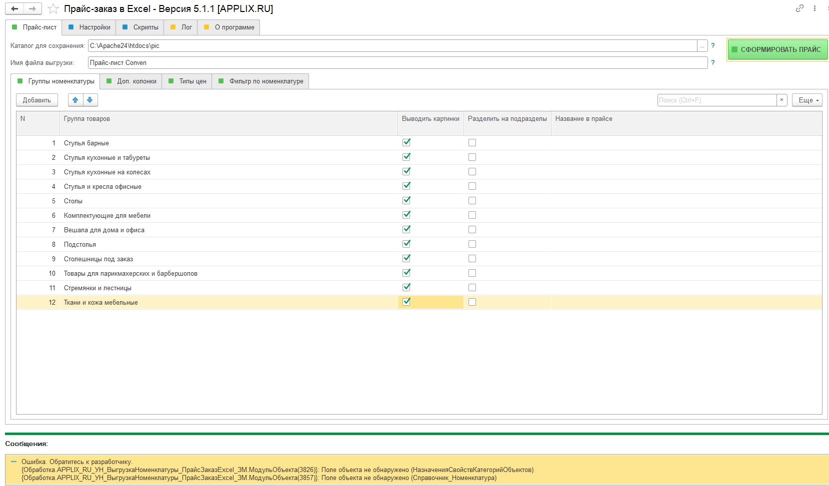829x486 pixels.
Task: Toggle pictures checkbox for Ткани и кожа мебельные
Action: pyautogui.click(x=406, y=302)
